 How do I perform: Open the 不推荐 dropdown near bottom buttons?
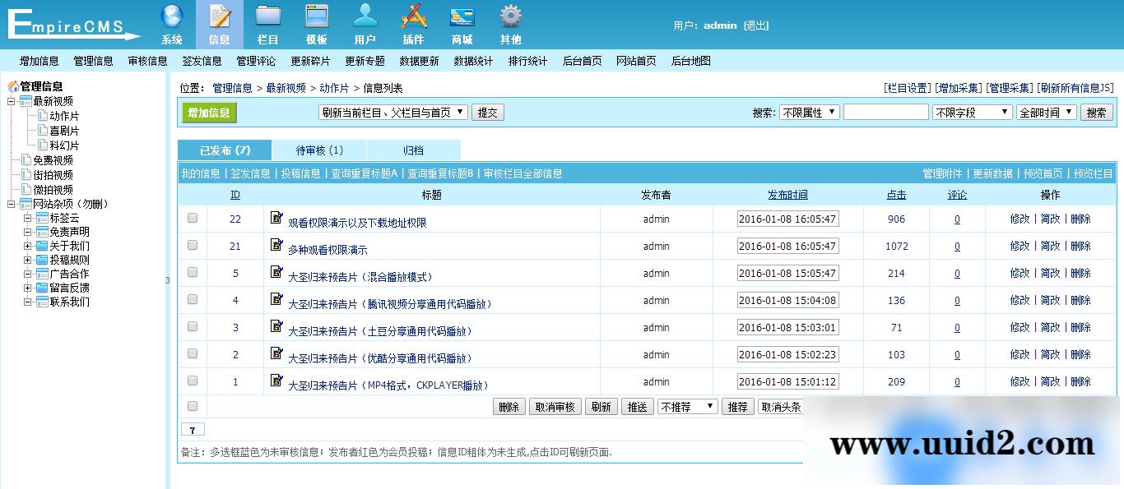pyautogui.click(x=687, y=406)
